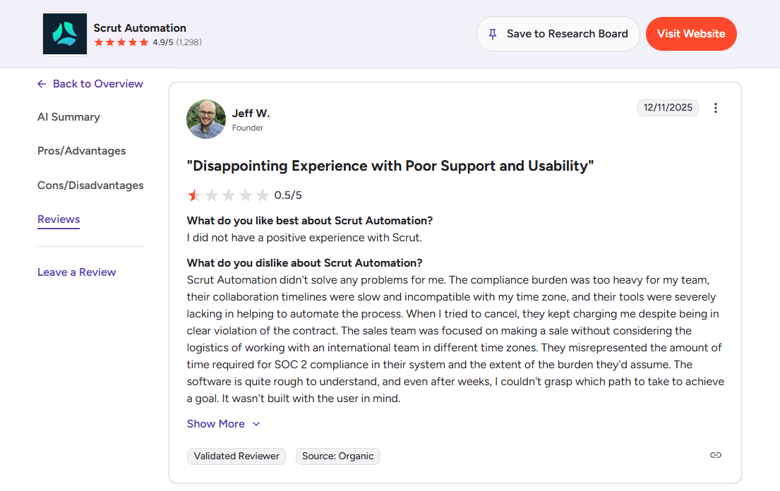
Task: Click the Visit Website button
Action: click(691, 33)
